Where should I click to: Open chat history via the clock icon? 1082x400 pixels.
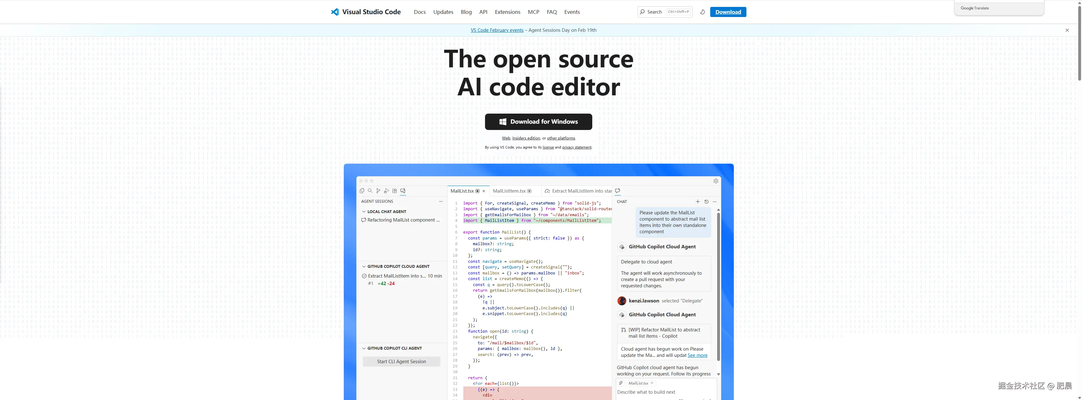point(707,202)
